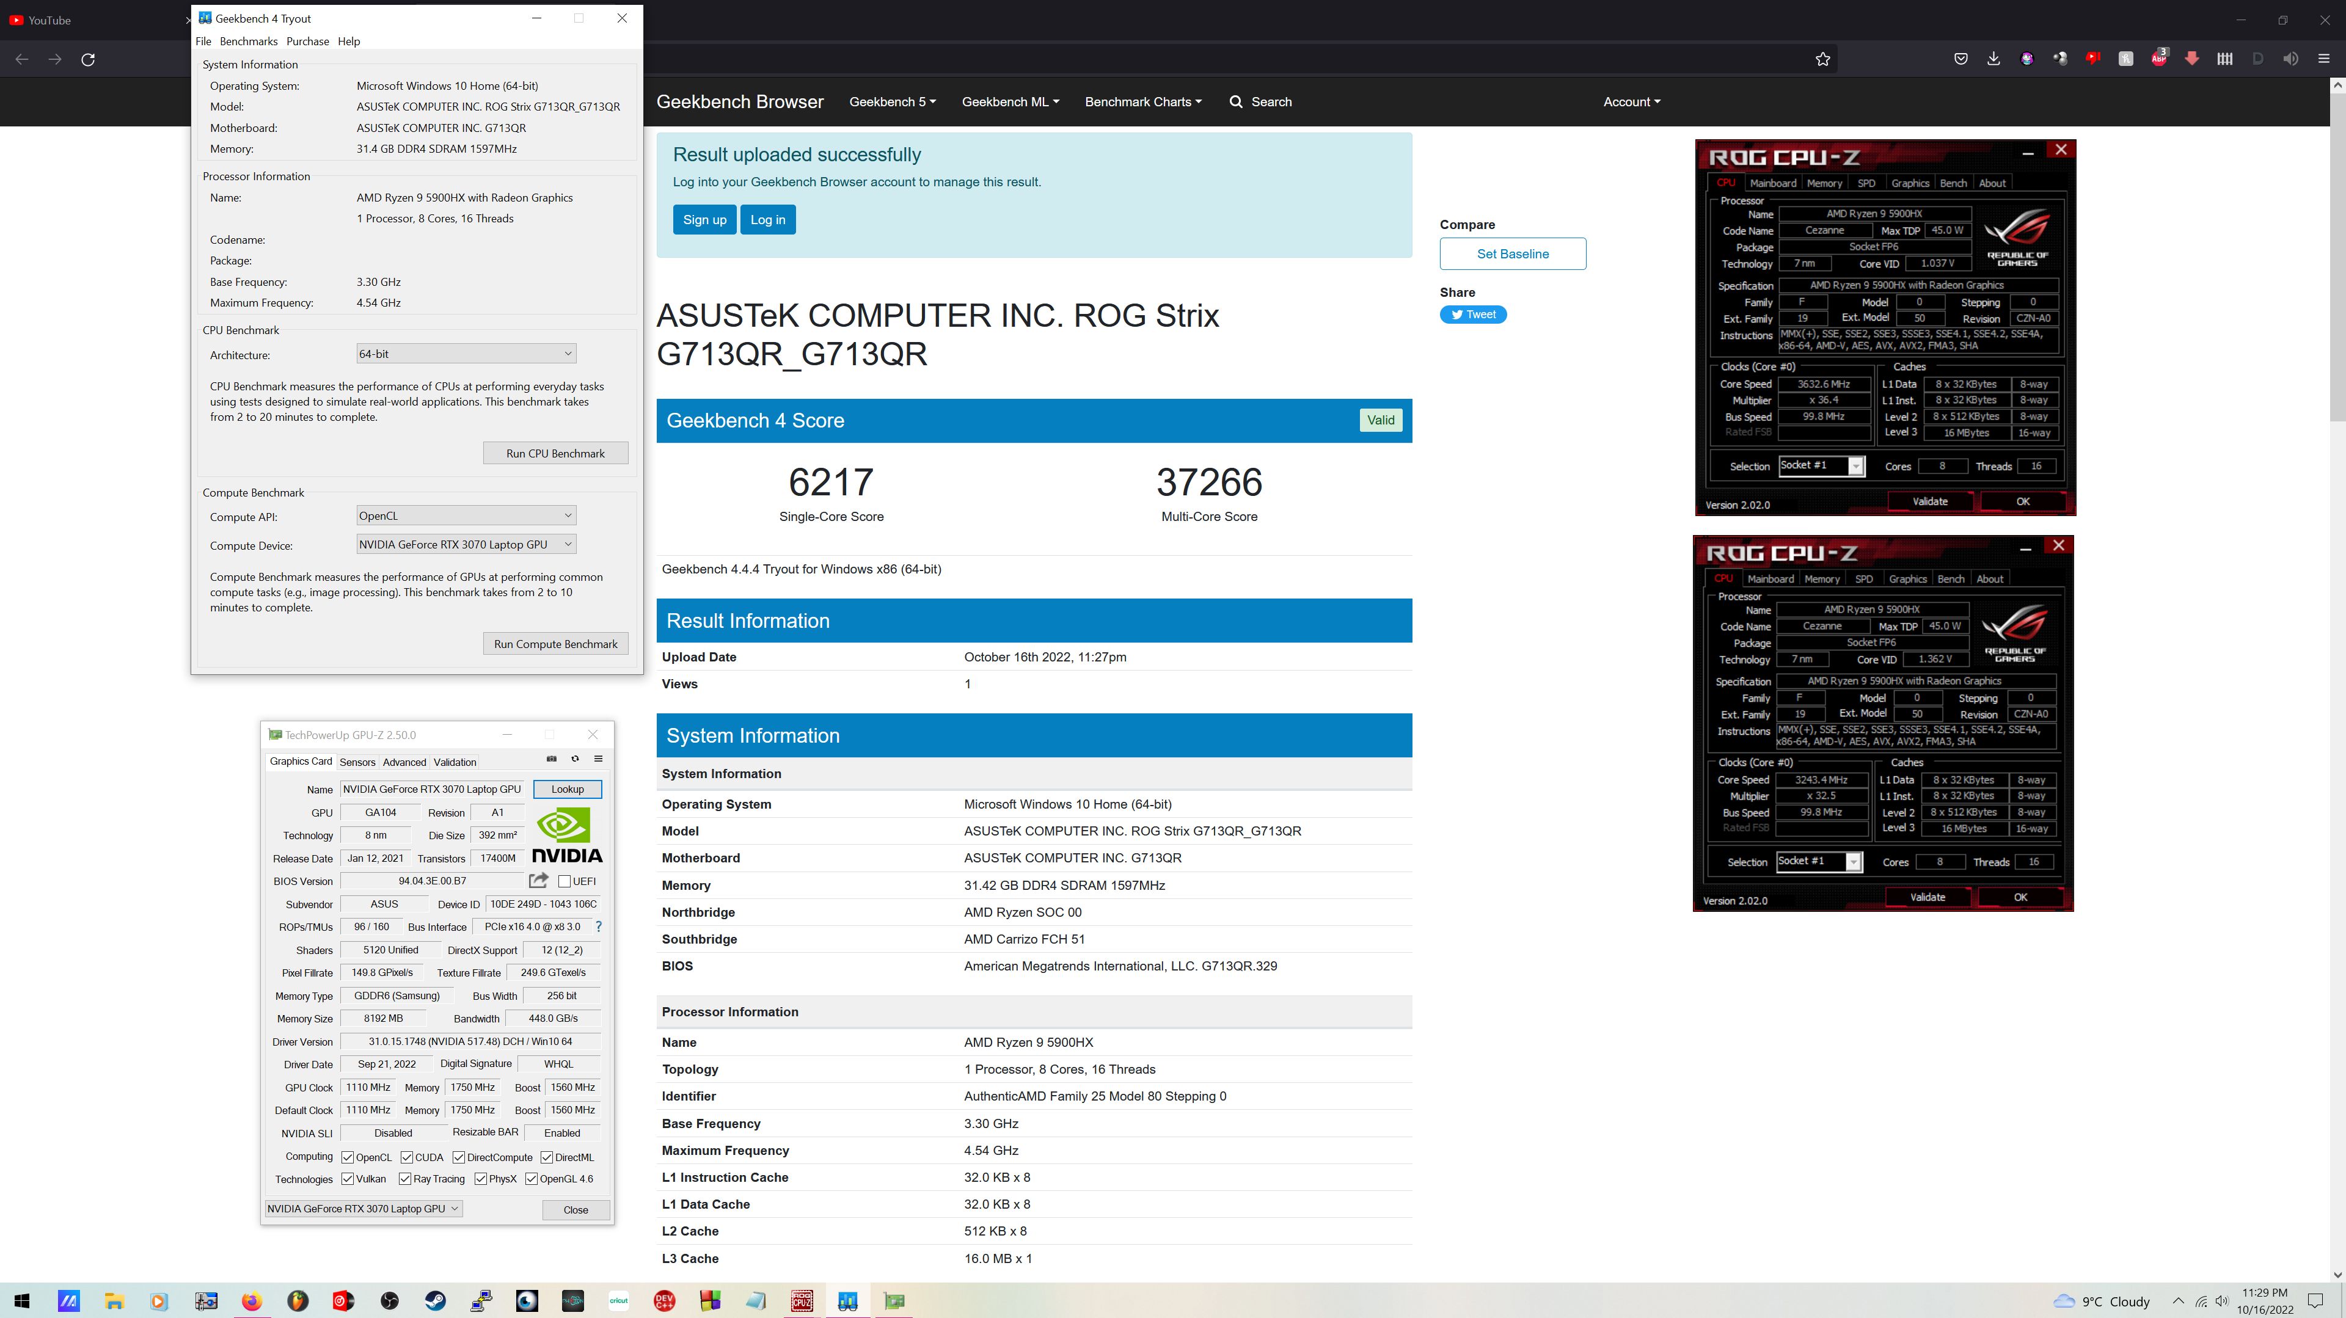Toggle the DirectML checkbox

click(546, 1157)
